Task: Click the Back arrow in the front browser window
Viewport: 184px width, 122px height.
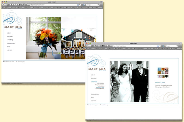Action: 88,46
